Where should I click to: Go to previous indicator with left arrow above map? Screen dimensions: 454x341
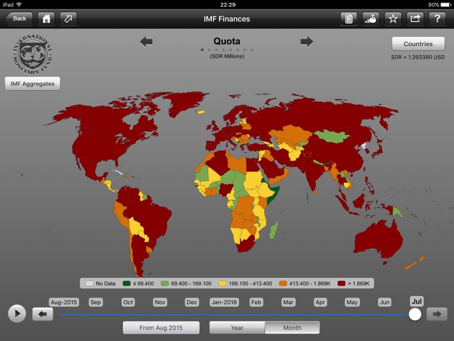click(x=146, y=42)
